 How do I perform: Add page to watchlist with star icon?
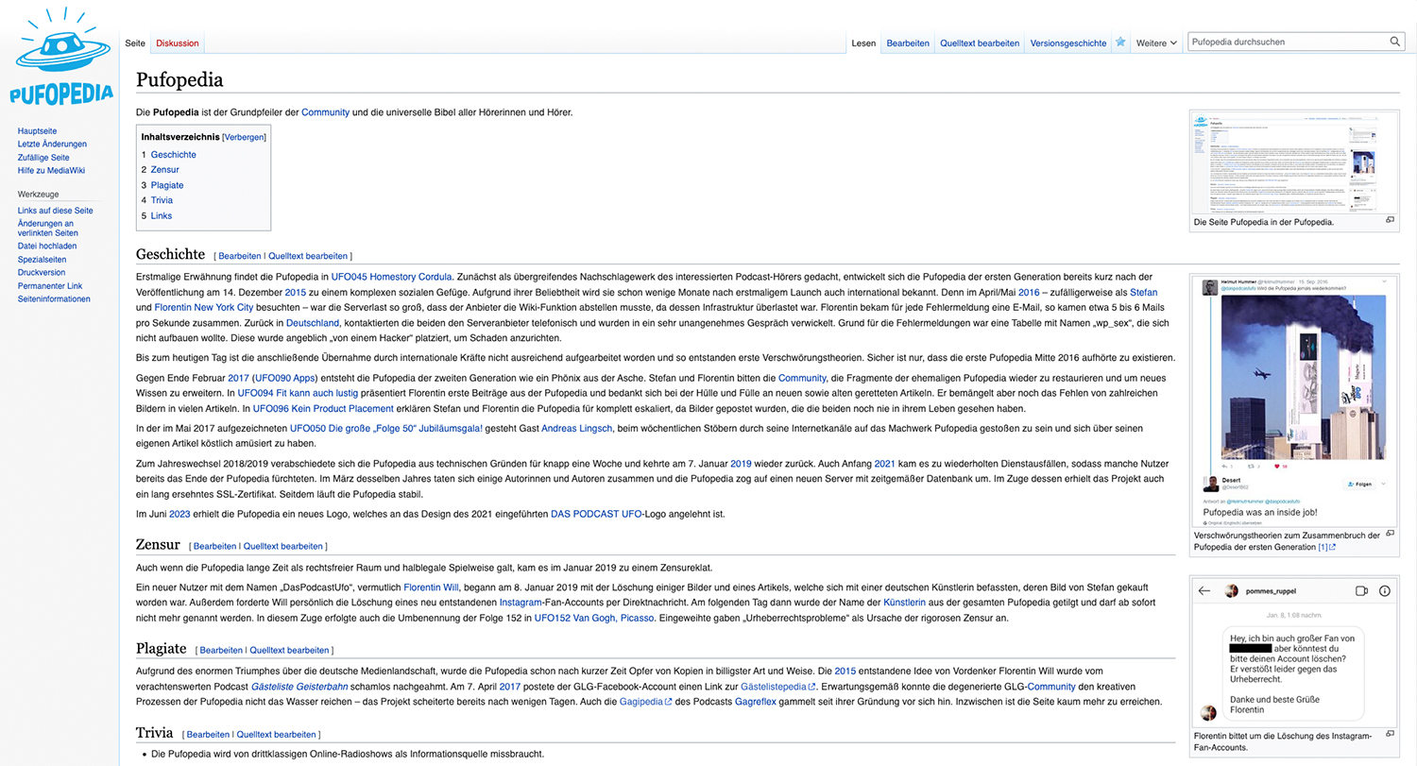1120,43
